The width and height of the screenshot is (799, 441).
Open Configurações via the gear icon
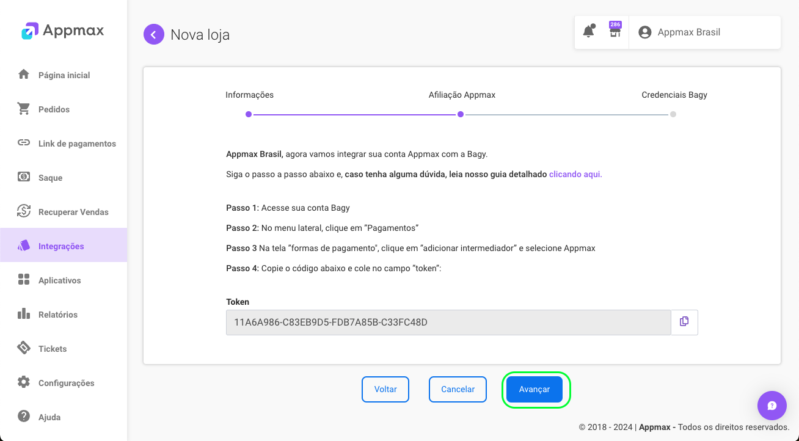click(24, 382)
